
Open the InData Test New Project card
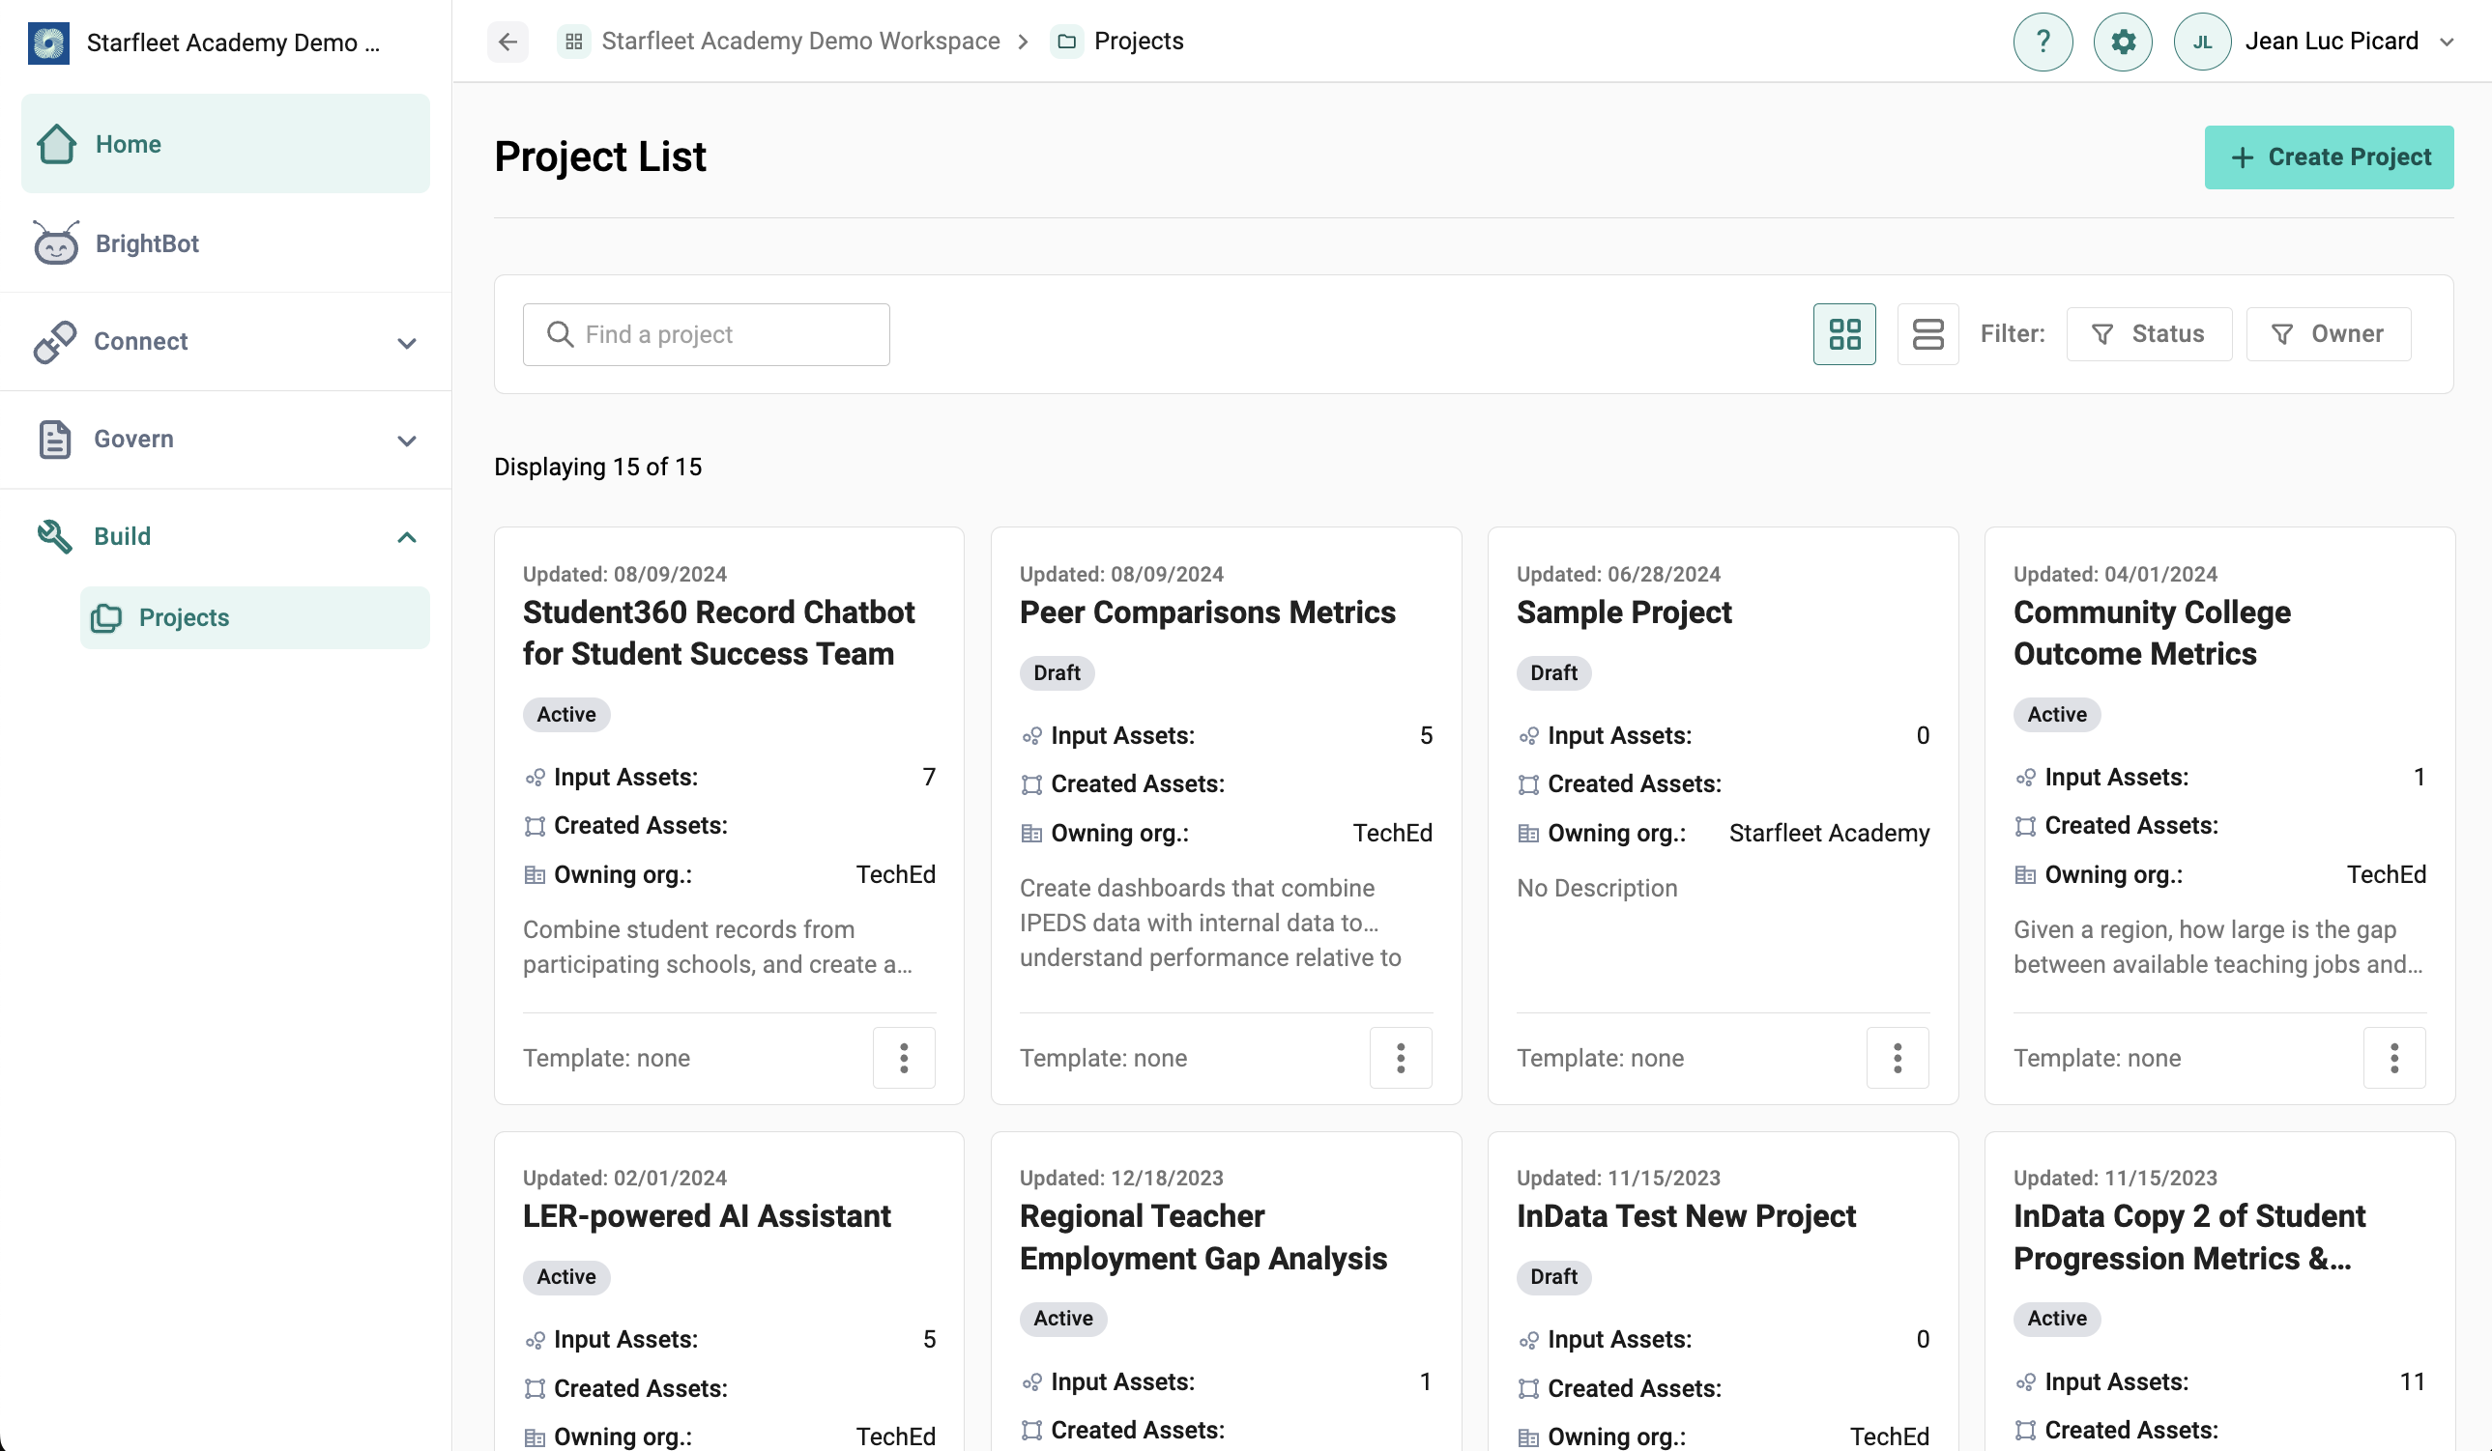coord(1686,1215)
